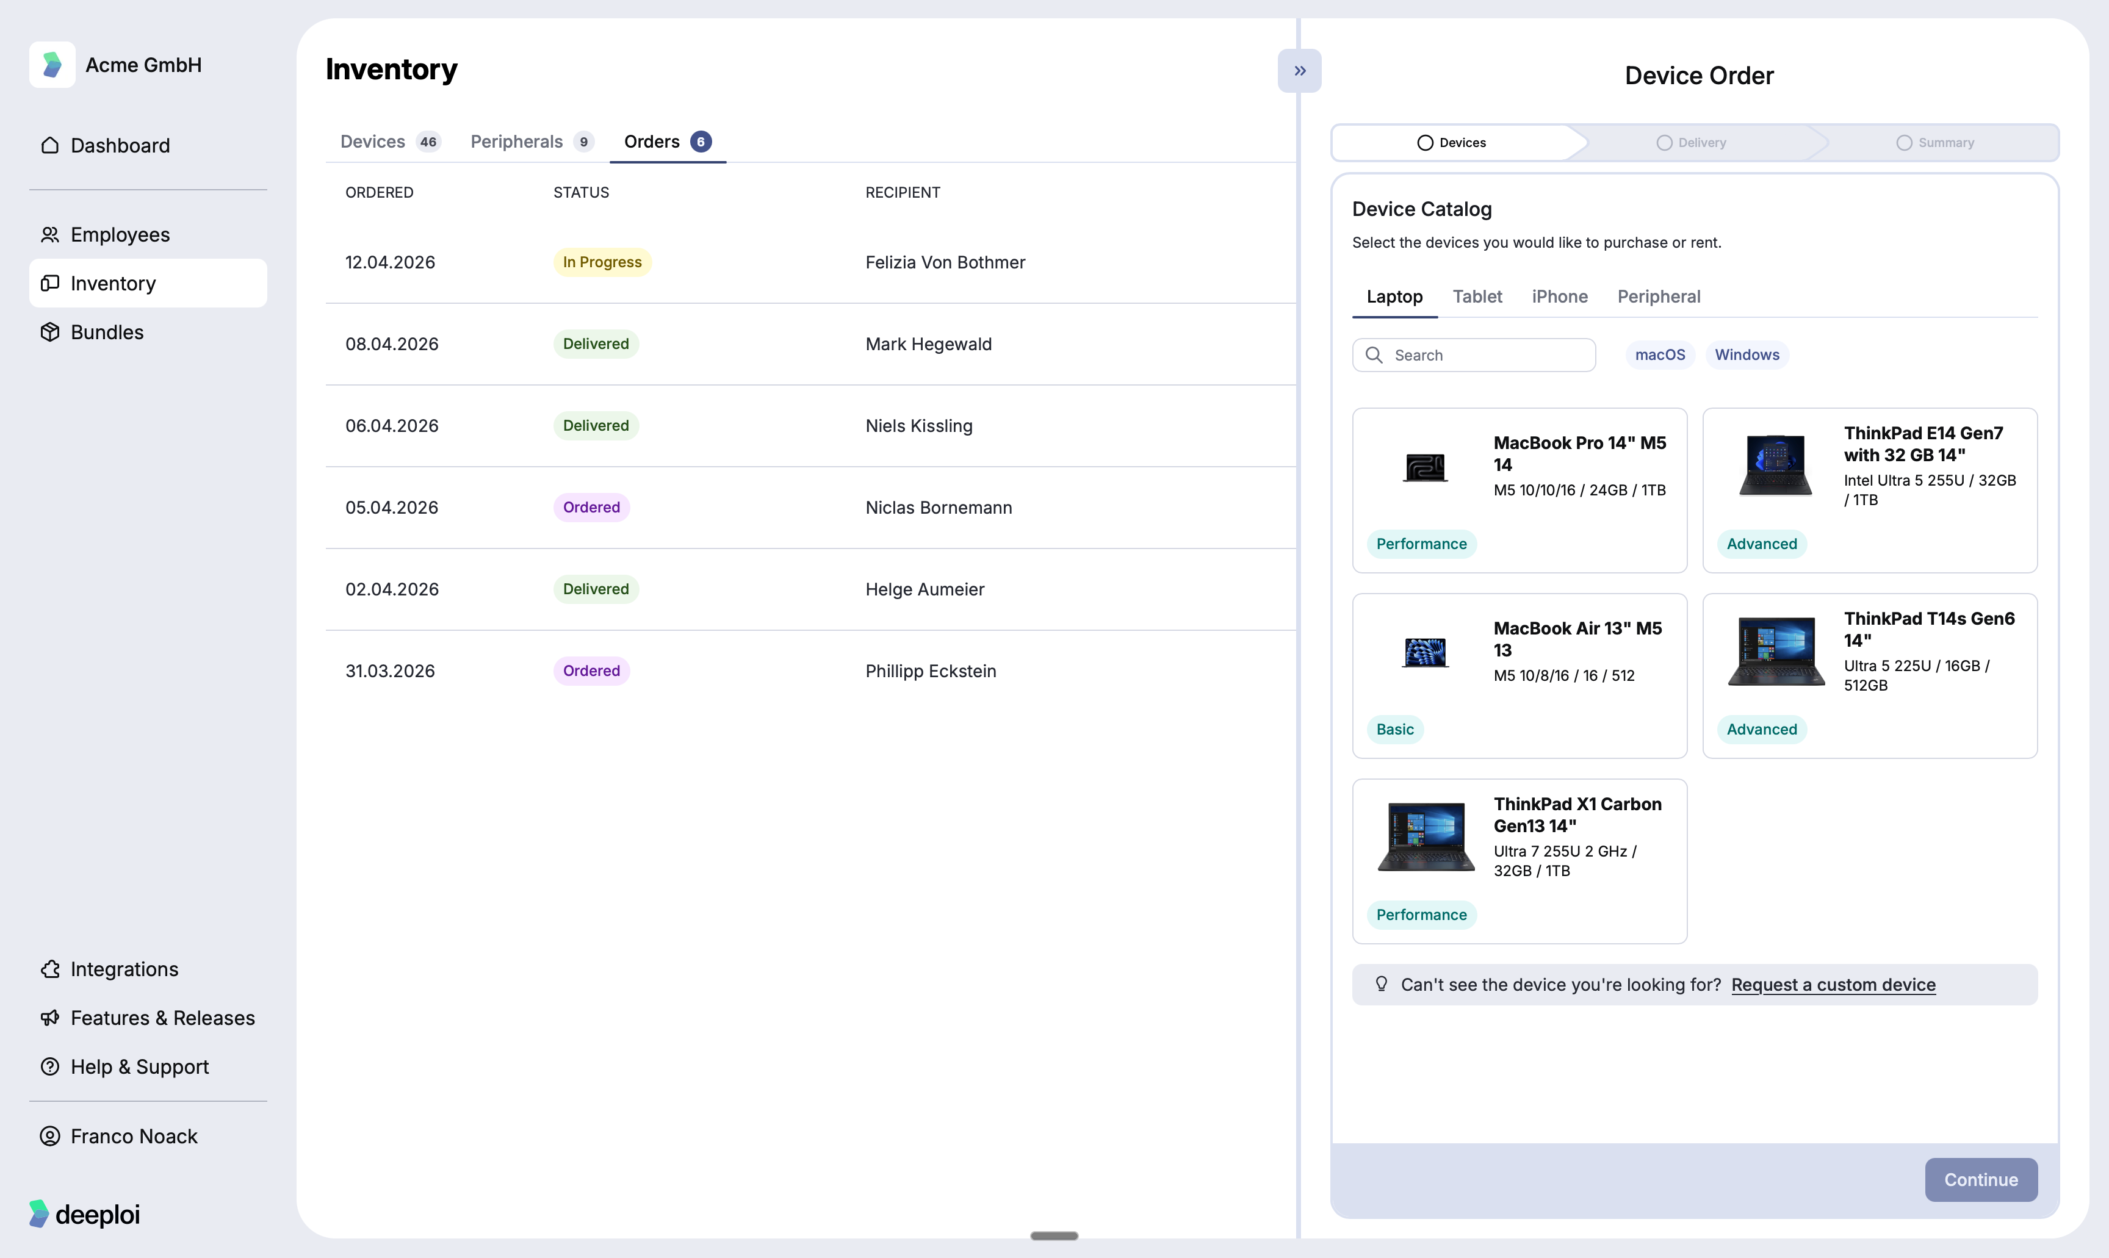Open Help & Support question icon

tap(50, 1066)
